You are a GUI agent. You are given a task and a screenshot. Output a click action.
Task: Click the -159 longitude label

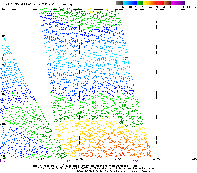[79, 159]
